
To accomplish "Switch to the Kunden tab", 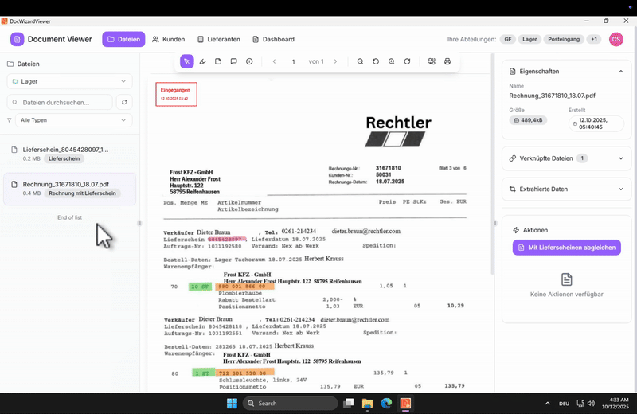I will tap(169, 39).
